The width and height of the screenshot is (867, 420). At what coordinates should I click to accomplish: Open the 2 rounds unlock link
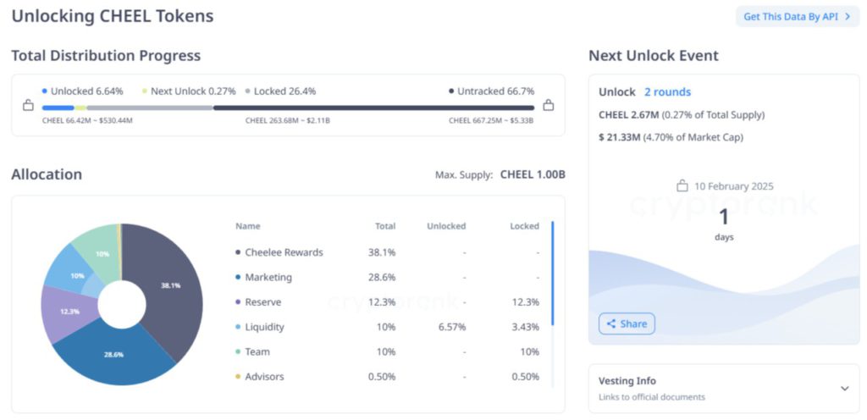[667, 91]
